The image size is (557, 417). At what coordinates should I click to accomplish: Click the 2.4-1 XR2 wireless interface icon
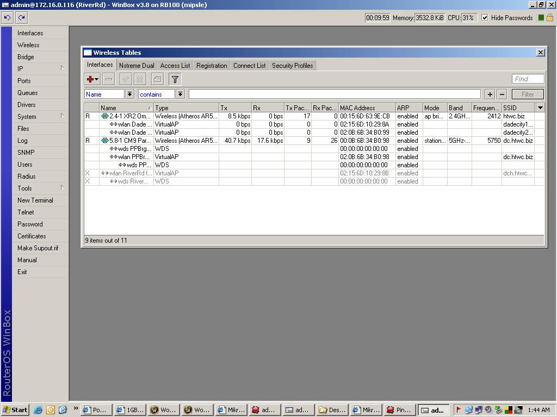pos(105,116)
